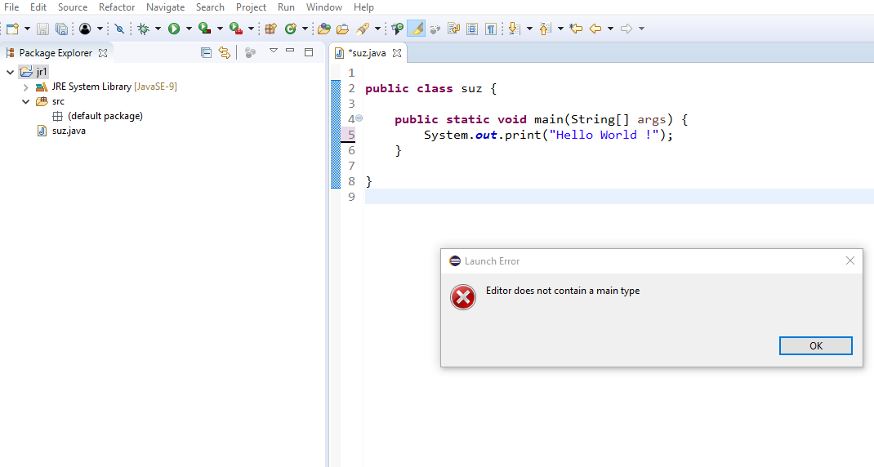Click the Open Type icon
The image size is (874, 467).
[x=324, y=29]
